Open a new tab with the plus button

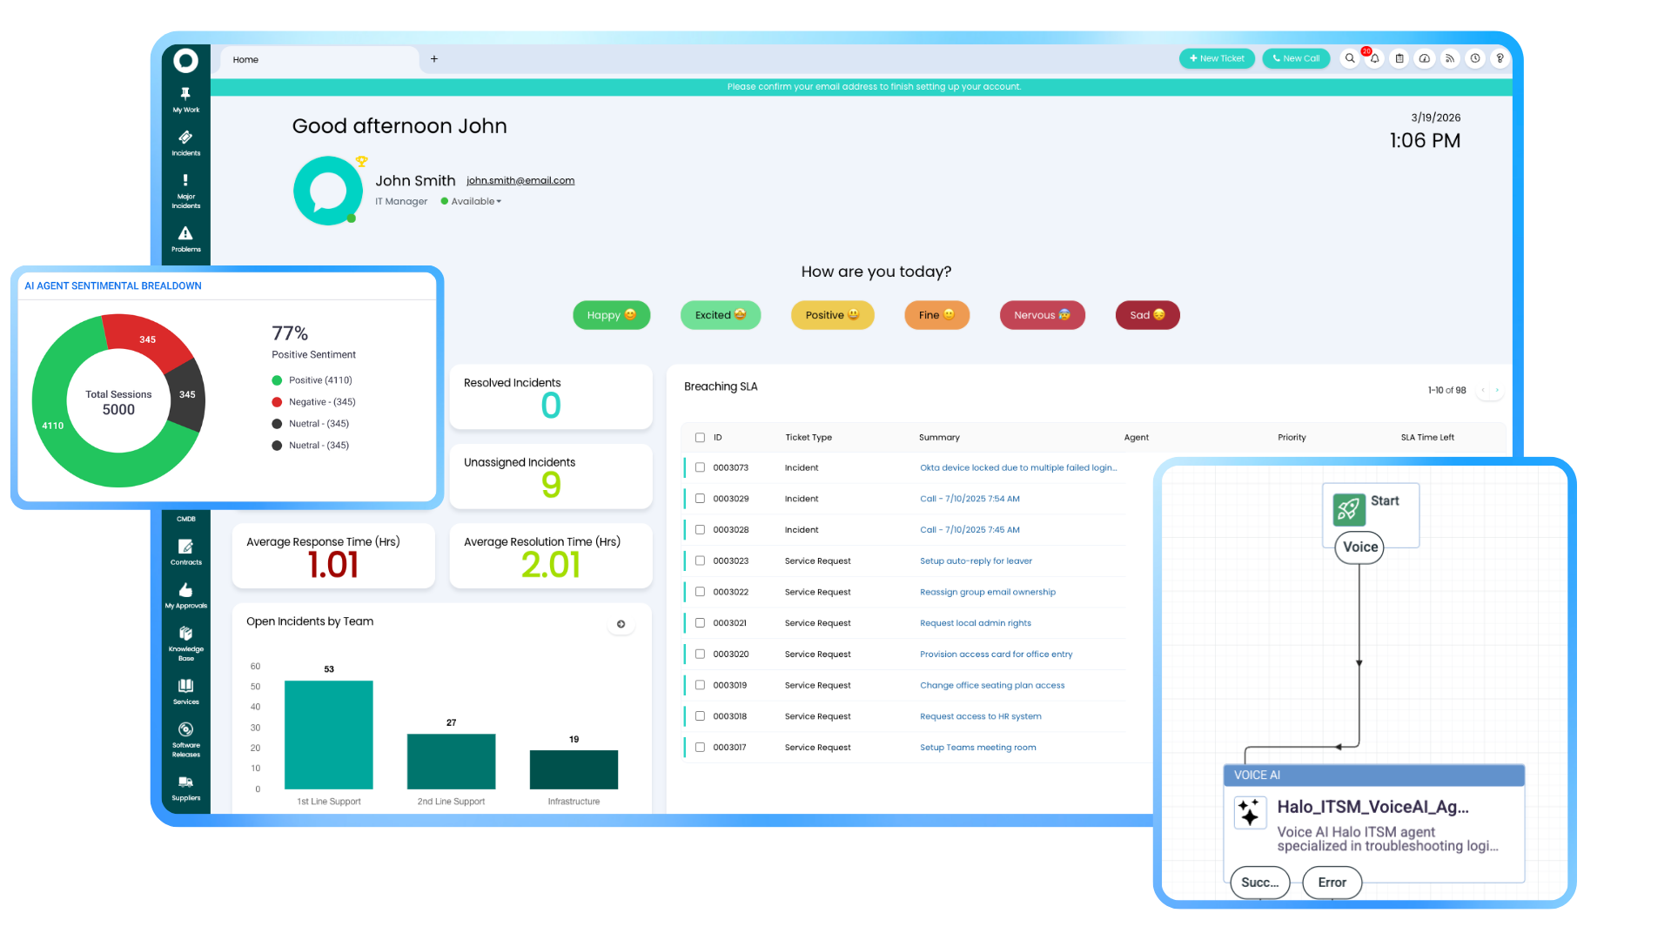point(433,59)
